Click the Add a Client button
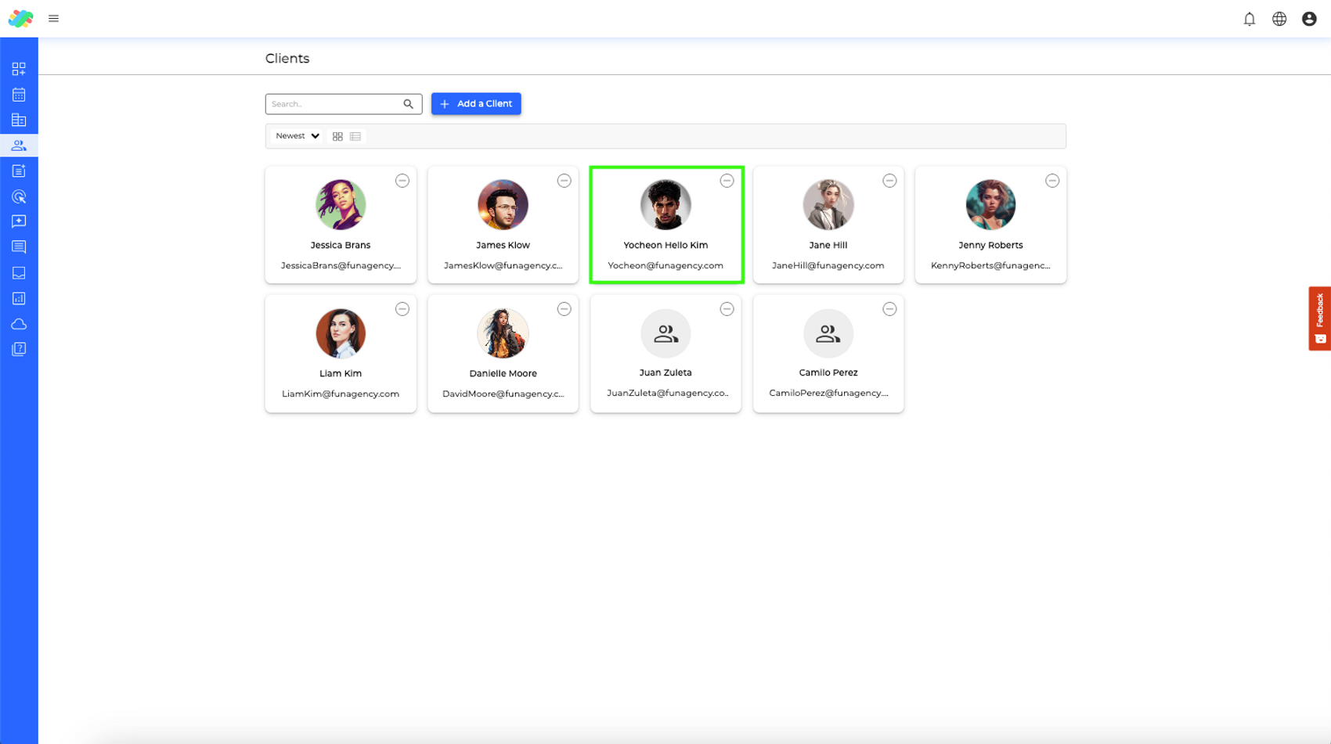Screen dimensions: 1331x744 pos(475,103)
